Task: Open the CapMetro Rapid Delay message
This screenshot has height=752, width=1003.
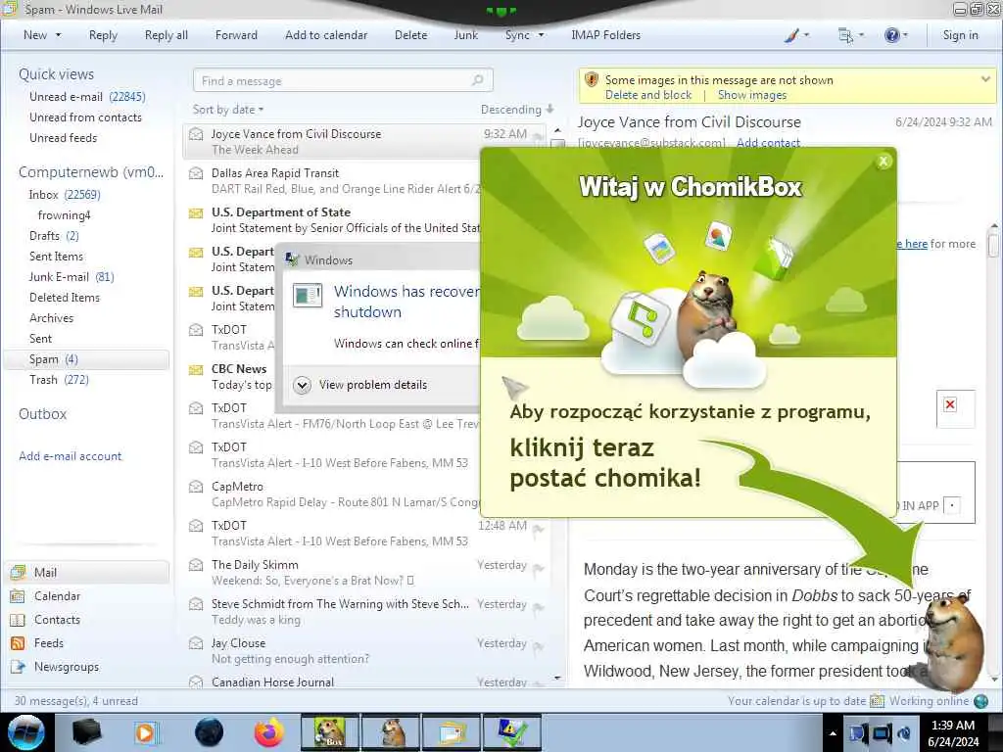Action: point(333,494)
